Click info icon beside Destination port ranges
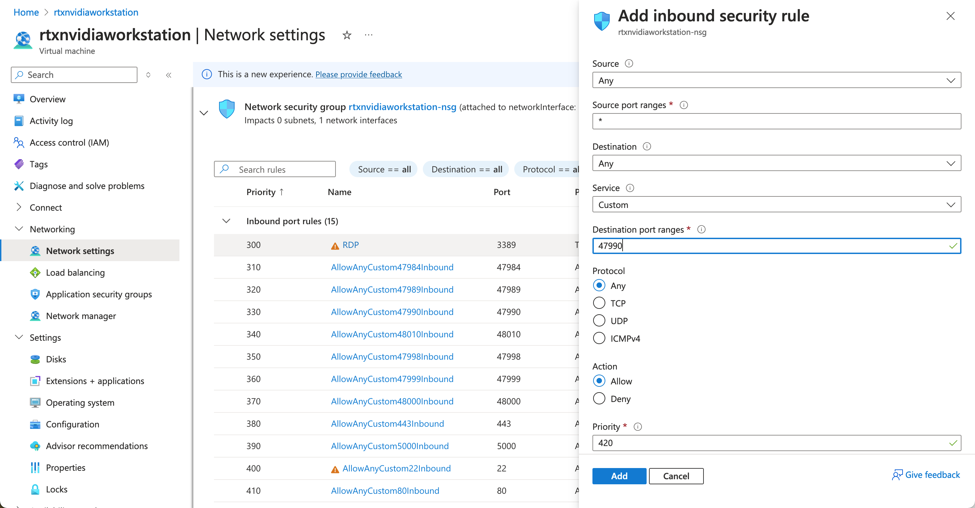The image size is (975, 508). 701,229
